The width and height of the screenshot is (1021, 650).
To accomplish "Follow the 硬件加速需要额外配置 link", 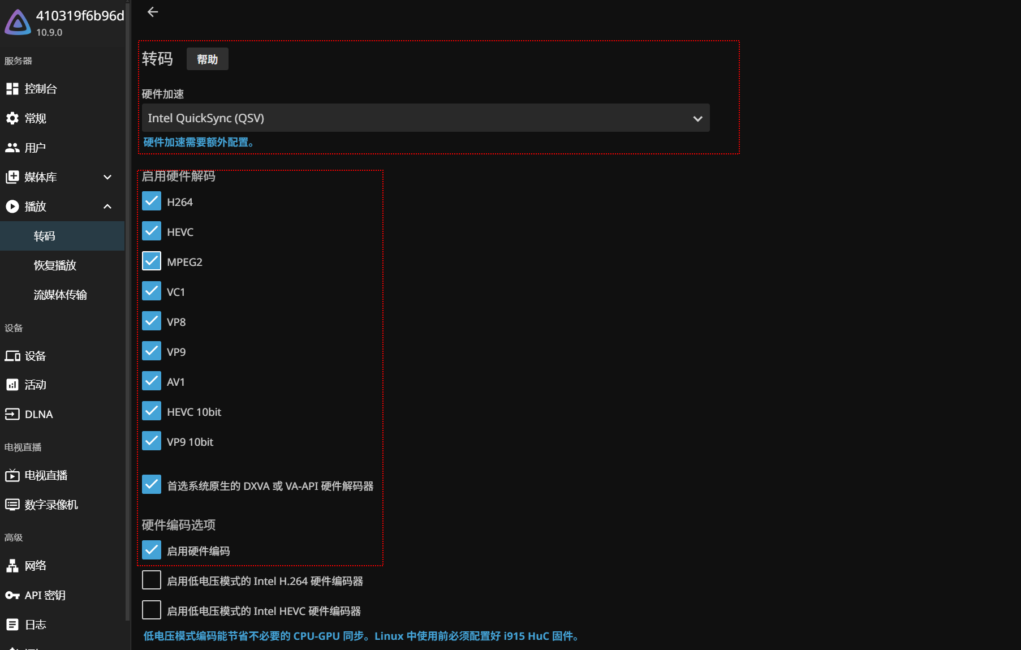I will coord(199,142).
